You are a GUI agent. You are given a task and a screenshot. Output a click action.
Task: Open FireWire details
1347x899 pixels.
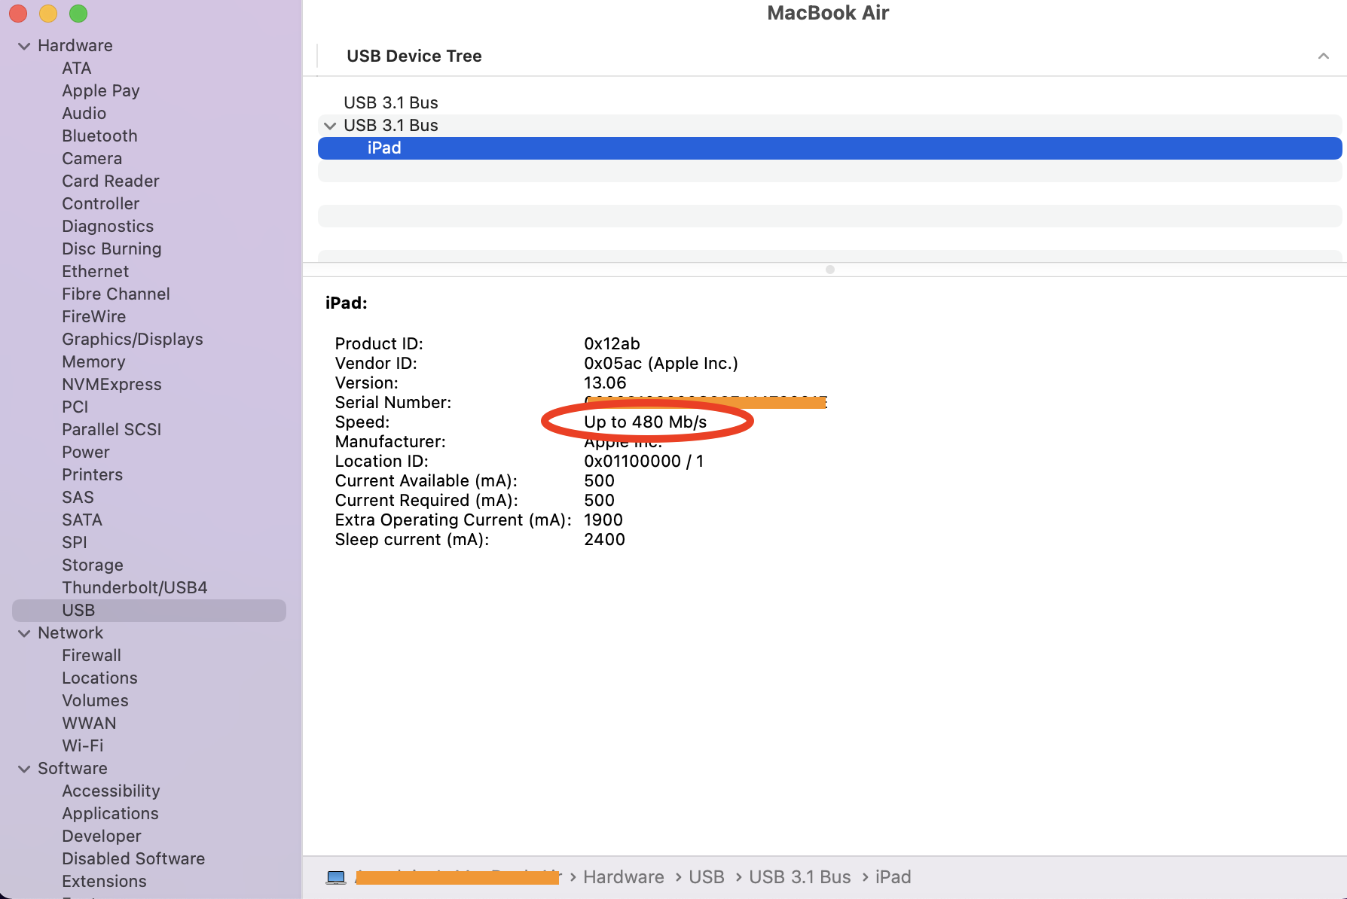pyautogui.click(x=94, y=317)
